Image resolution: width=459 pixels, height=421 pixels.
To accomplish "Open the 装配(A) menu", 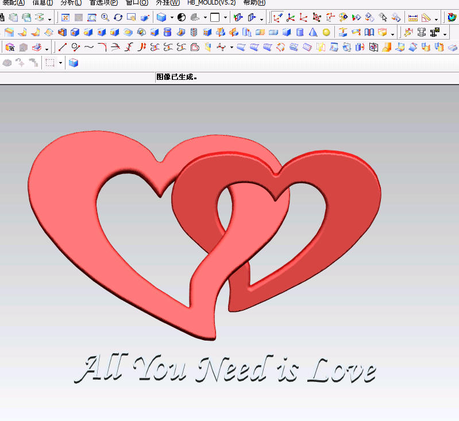I will pyautogui.click(x=13, y=3).
